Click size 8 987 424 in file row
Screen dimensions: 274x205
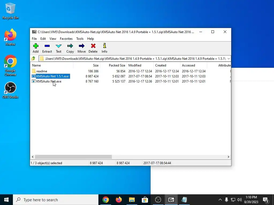92,76
